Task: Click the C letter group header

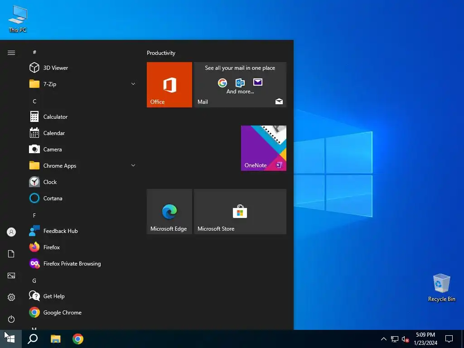Action: click(34, 101)
